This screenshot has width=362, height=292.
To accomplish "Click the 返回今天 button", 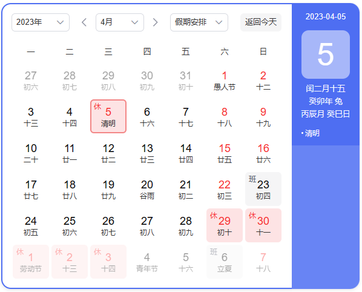I will point(261,22).
